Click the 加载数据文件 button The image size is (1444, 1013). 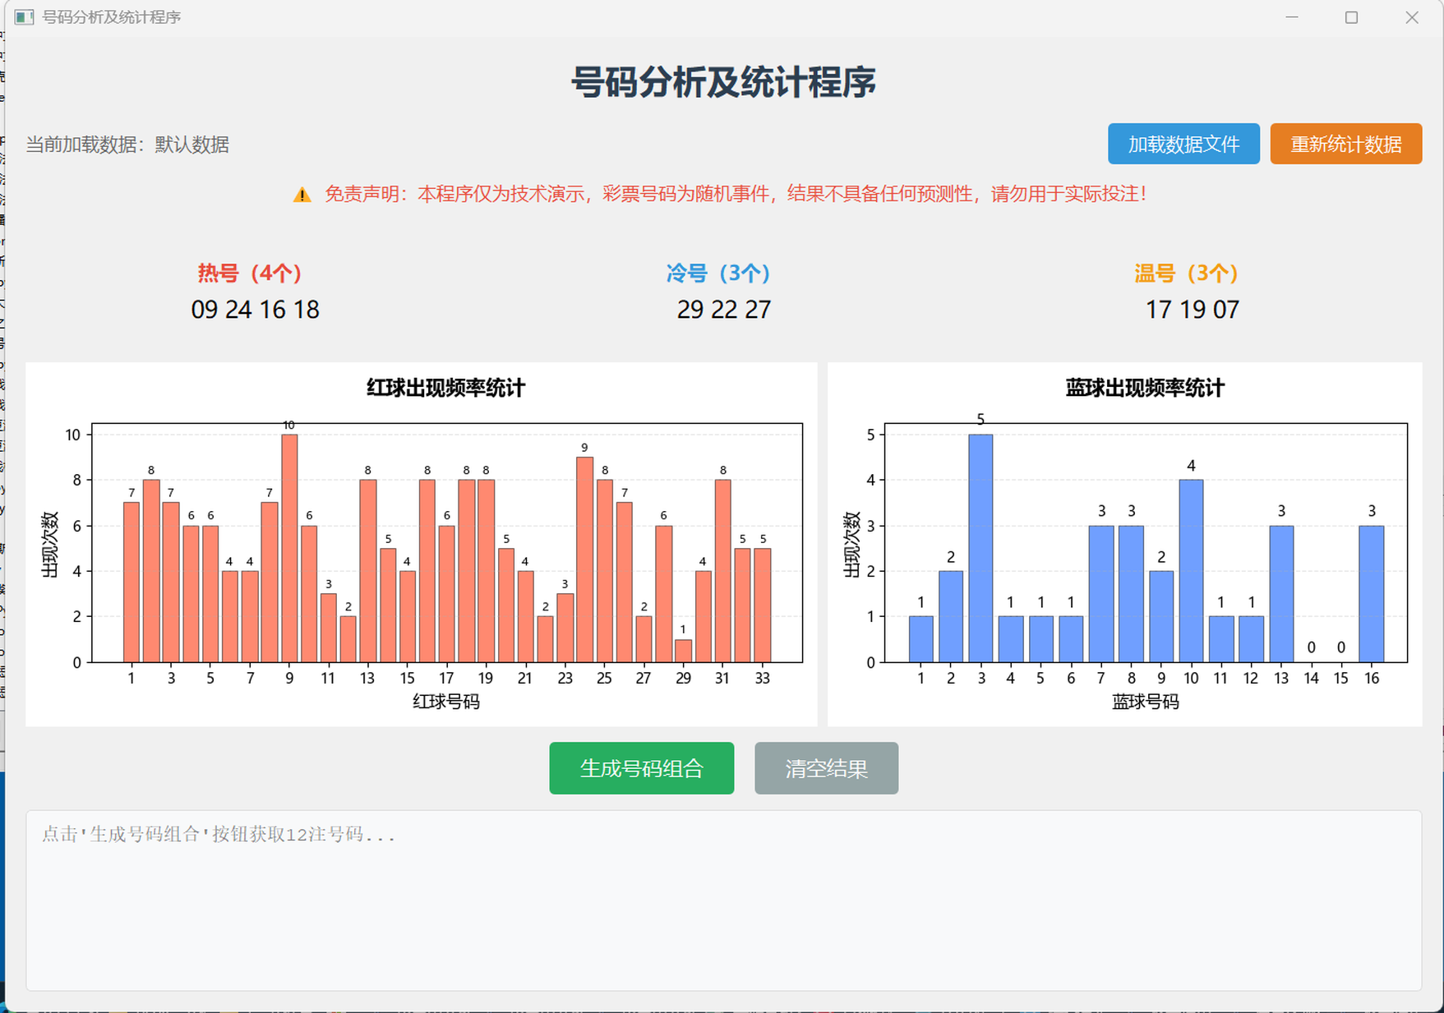tap(1183, 144)
